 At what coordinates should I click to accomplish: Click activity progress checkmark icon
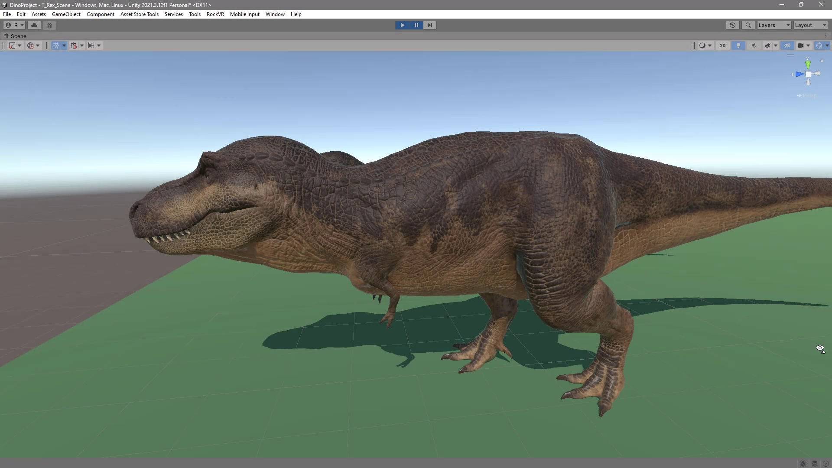point(826,463)
